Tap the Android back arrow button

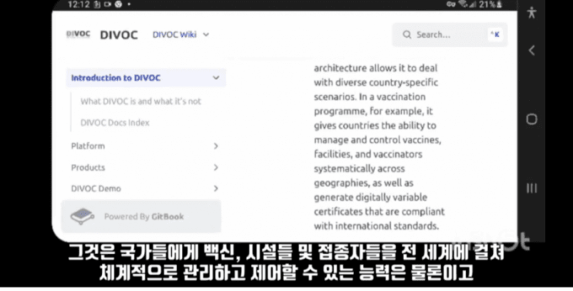[531, 50]
